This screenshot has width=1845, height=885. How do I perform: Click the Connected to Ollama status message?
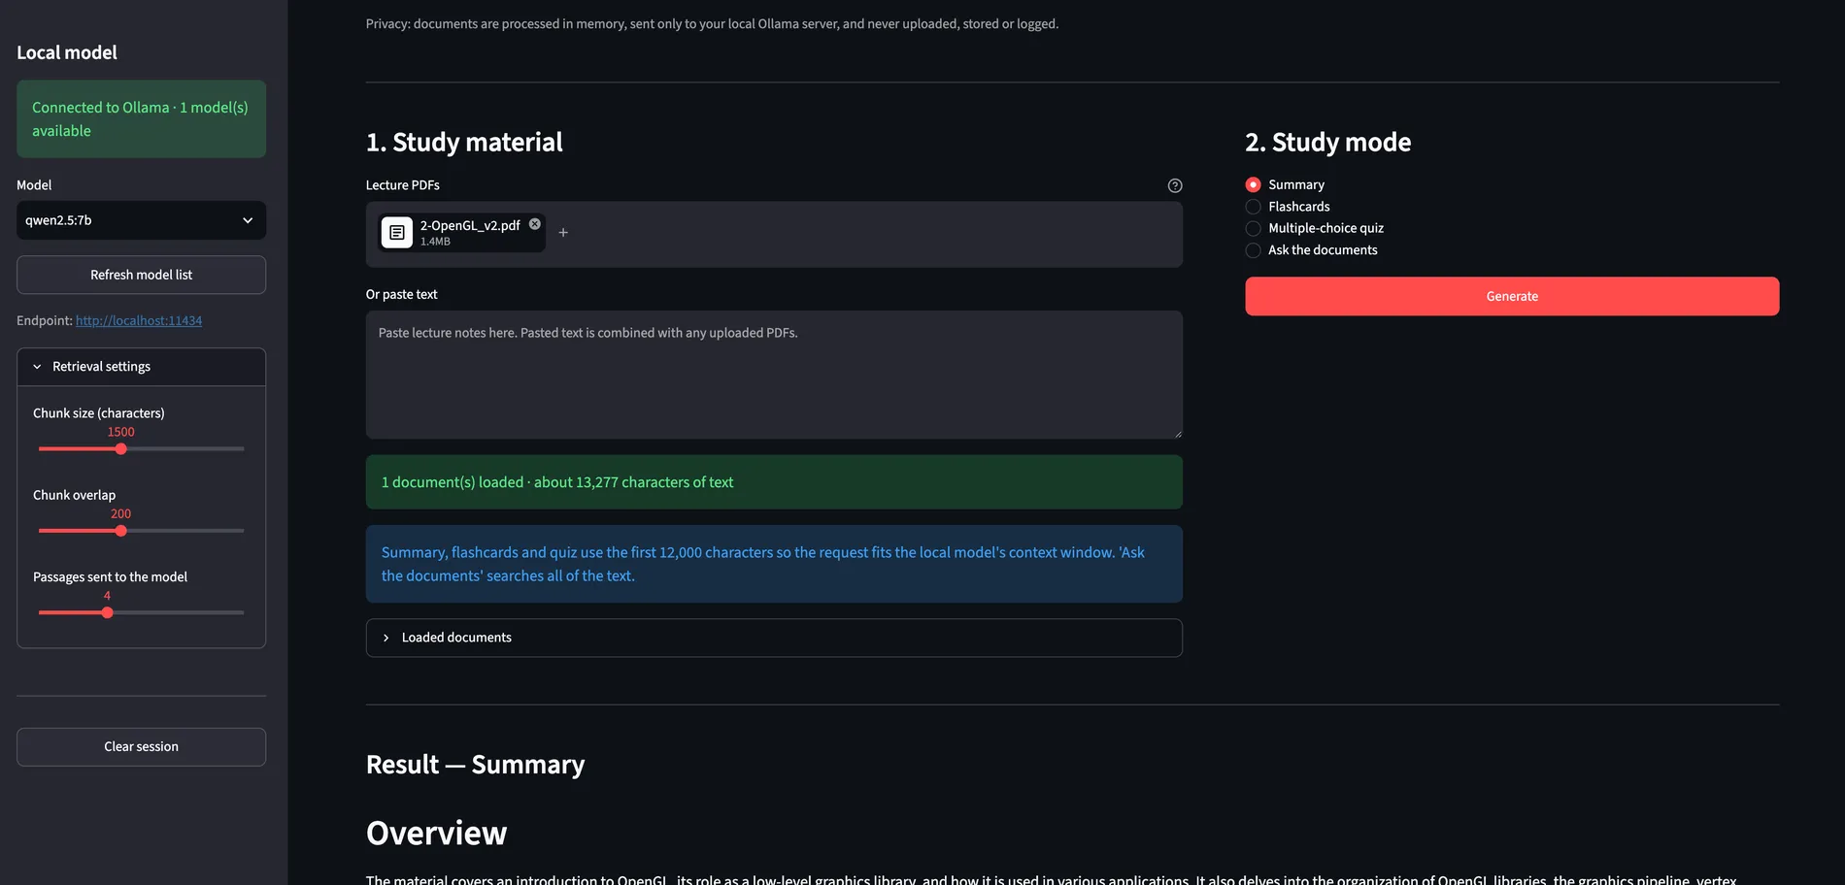pos(141,119)
